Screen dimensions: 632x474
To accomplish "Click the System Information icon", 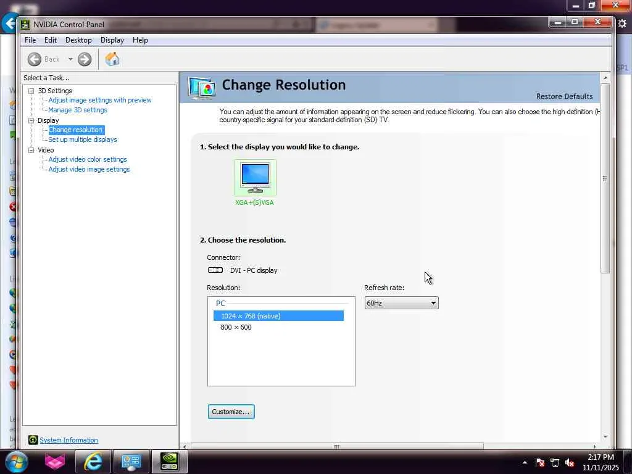I will coord(33,439).
